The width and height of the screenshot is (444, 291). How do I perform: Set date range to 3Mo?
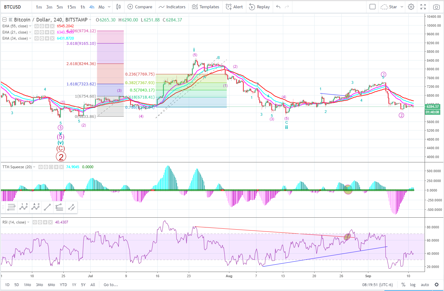pyautogui.click(x=39, y=285)
